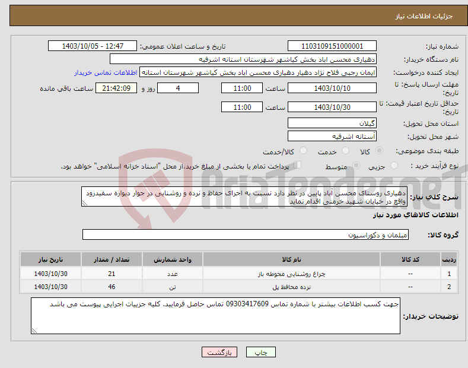Click the گروه کالا field مبلمان و دکوراسیون
468x368 pixels.
[x=246, y=235]
